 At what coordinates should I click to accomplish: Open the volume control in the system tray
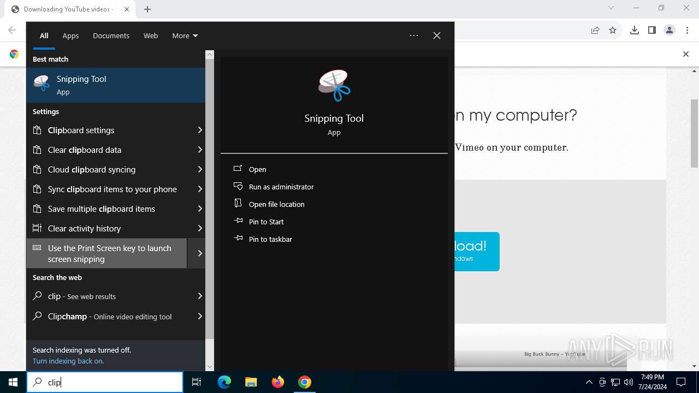629,382
